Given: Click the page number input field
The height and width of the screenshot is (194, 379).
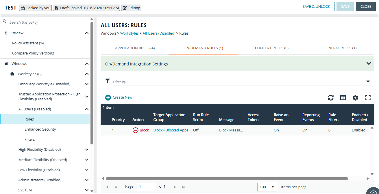Looking at the screenshot, I should pyautogui.click(x=146, y=187).
